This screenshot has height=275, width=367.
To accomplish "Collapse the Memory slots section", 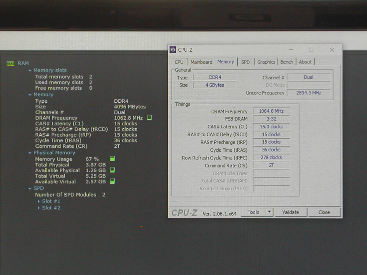I will [30, 71].
